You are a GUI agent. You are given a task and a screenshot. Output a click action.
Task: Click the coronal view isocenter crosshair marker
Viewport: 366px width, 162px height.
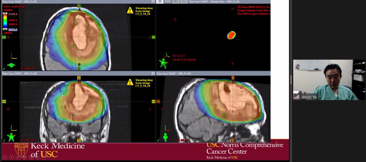tap(73, 115)
